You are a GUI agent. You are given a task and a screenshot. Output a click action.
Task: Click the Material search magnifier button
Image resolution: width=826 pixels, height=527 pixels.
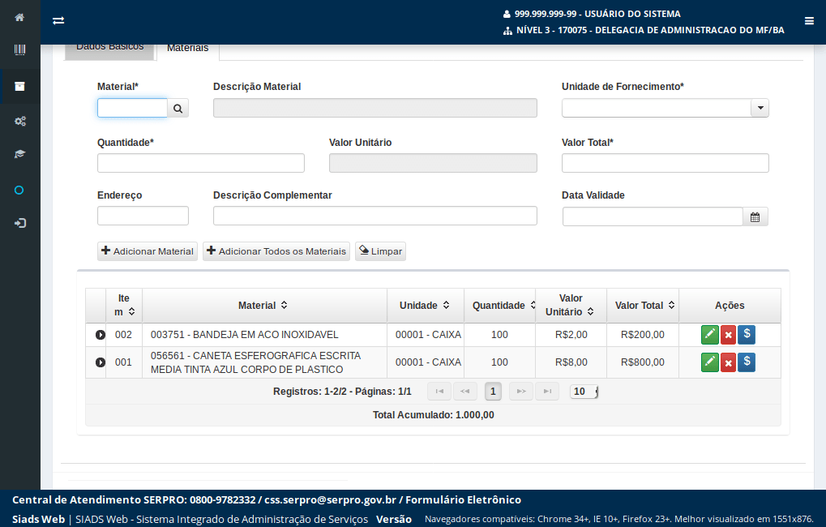pos(178,109)
